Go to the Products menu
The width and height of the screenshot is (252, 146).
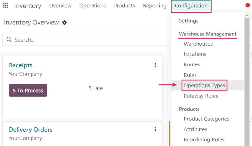point(124,6)
